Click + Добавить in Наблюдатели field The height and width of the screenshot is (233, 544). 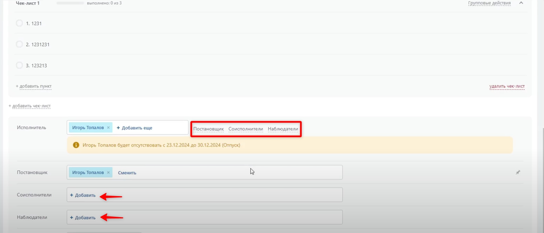pos(83,217)
